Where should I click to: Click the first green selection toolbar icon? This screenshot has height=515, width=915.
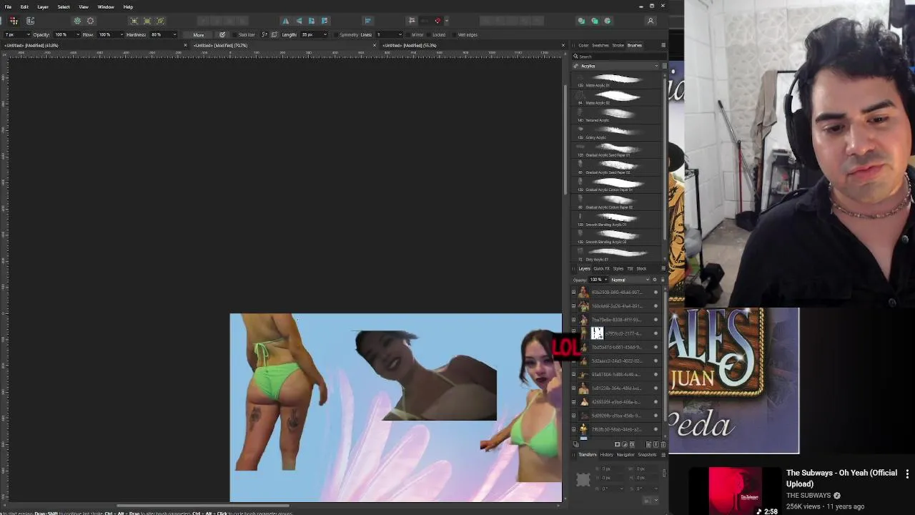click(134, 21)
